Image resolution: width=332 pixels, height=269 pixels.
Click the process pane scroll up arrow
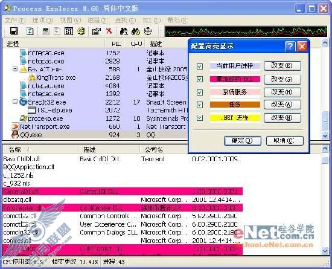pos(325,43)
